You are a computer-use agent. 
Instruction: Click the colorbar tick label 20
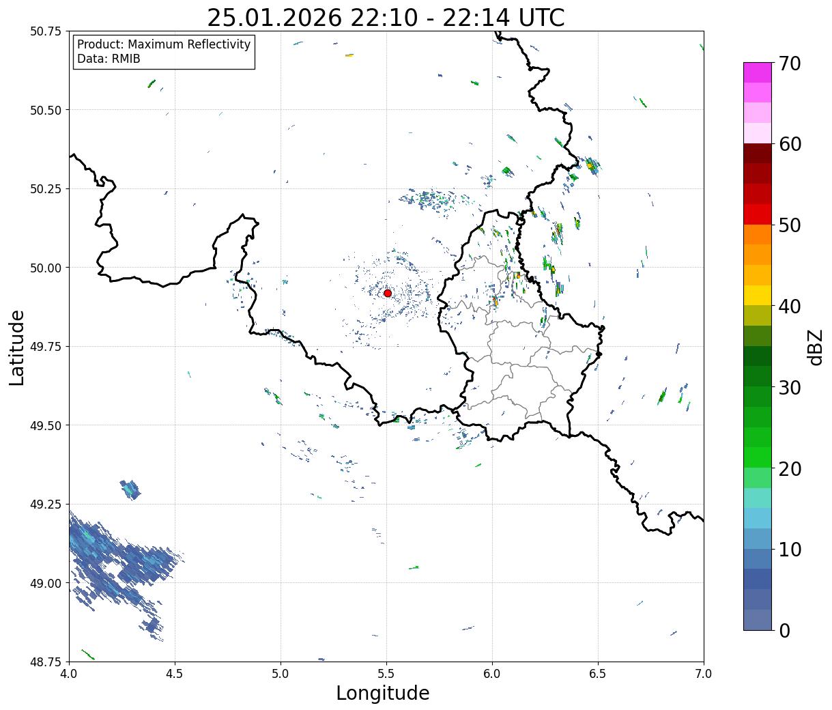(789, 468)
